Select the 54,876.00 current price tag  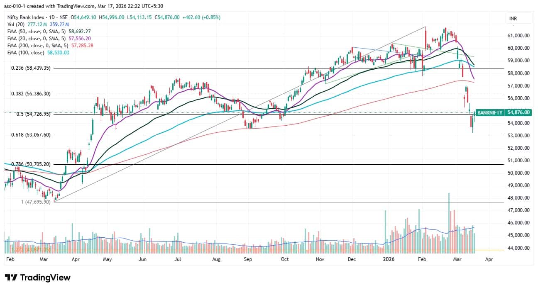pyautogui.click(x=518, y=112)
